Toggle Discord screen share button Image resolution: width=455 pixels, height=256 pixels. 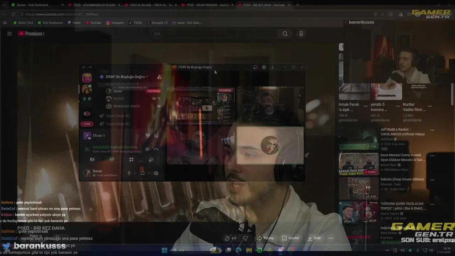click(112, 160)
